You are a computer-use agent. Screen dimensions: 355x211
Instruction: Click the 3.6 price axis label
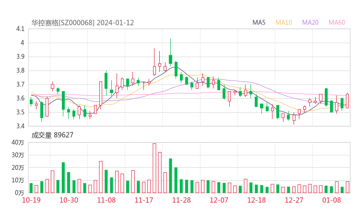pyautogui.click(x=20, y=98)
